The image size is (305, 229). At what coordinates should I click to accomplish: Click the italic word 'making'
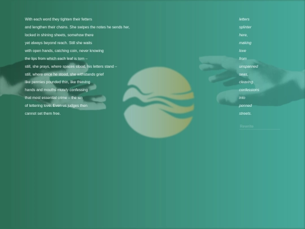[x=245, y=43]
